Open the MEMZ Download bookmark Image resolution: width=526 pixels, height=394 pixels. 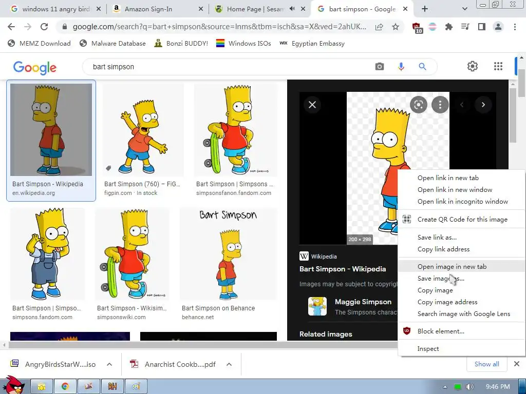point(39,43)
